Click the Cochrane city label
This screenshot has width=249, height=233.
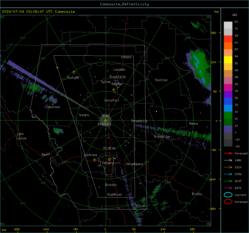pyautogui.click(x=90, y=155)
